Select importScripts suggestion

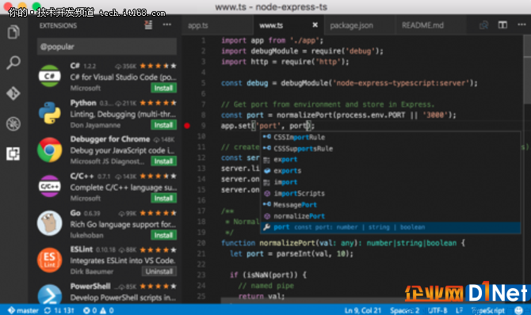[391, 193]
